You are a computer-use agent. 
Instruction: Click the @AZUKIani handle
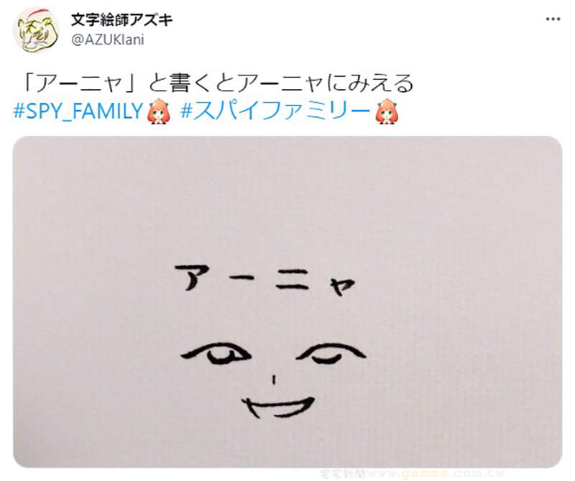pos(107,40)
